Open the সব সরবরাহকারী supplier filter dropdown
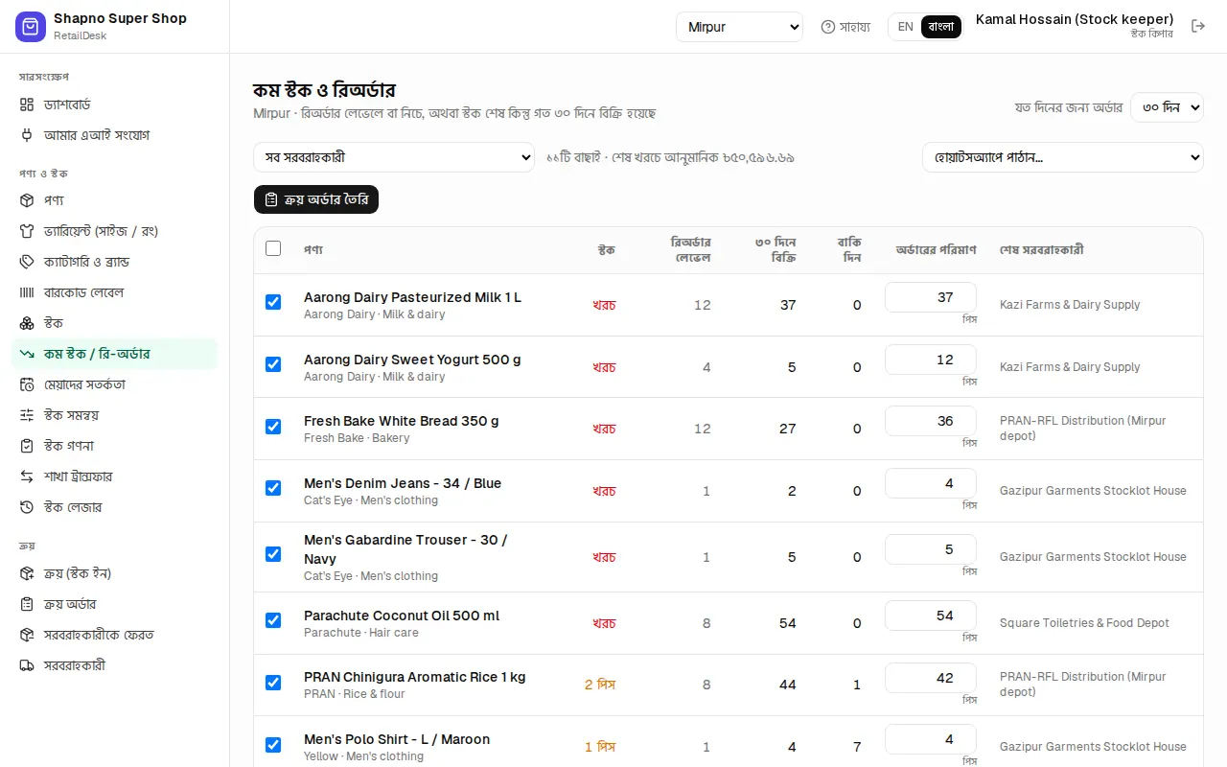 (x=394, y=157)
